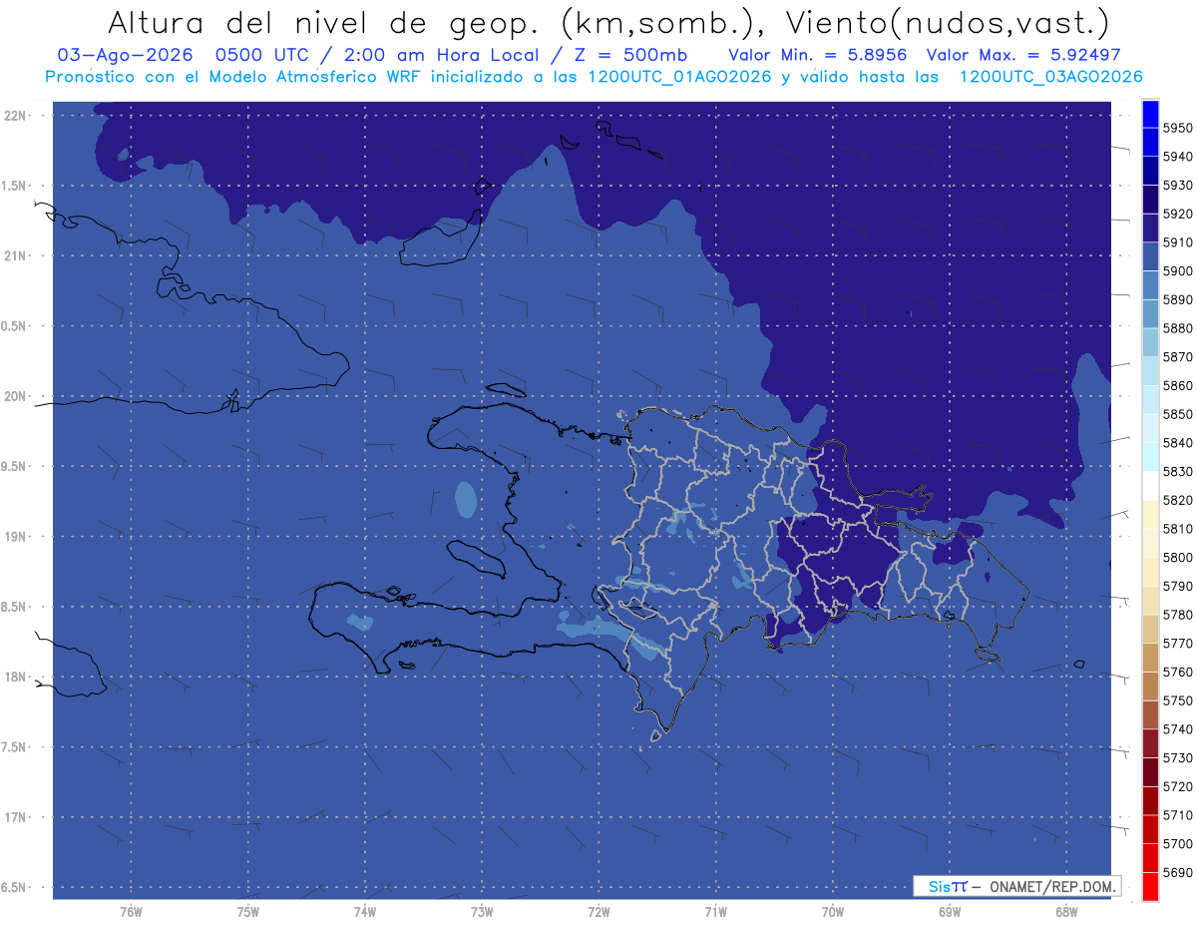
Task: Pick the brown swatch between 5750 and 5760
Action: click(1150, 686)
